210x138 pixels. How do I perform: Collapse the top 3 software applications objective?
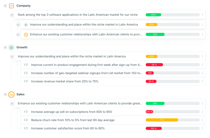tap(12, 15)
